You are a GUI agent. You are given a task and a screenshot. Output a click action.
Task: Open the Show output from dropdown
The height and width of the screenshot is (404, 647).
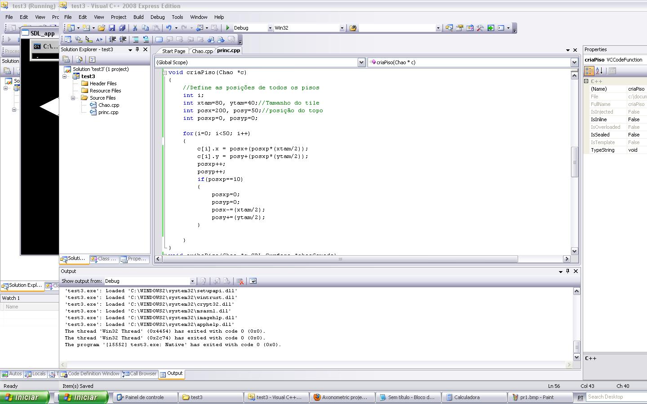[192, 281]
